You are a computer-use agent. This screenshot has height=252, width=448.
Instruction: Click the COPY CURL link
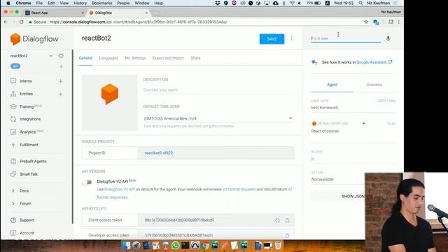tap(386, 101)
